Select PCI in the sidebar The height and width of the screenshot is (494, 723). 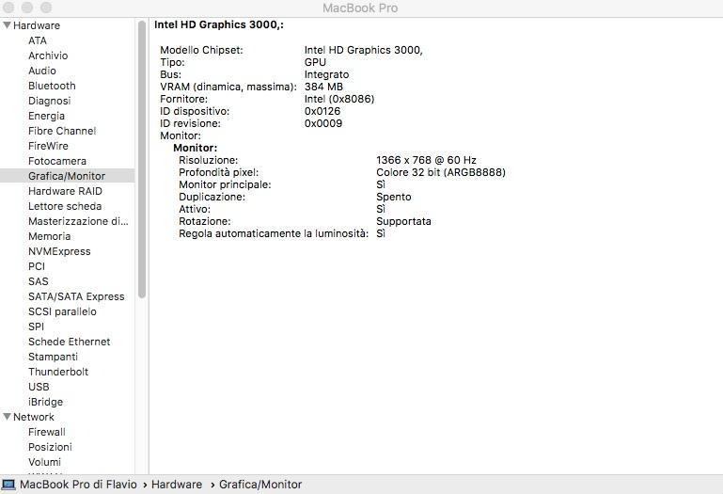point(37,266)
